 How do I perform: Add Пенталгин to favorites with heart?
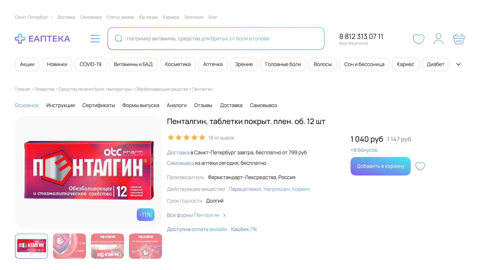point(420,166)
